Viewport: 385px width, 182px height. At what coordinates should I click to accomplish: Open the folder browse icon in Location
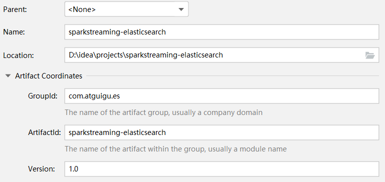370,55
